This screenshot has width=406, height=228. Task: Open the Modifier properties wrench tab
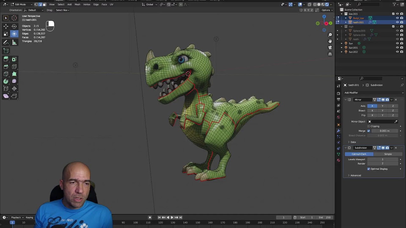pyautogui.click(x=338, y=130)
